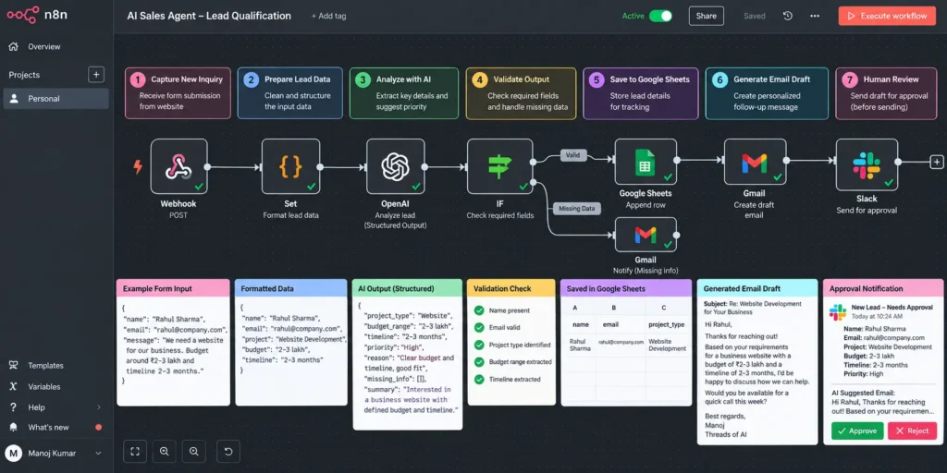Zoom in on the canvas

pos(165,451)
